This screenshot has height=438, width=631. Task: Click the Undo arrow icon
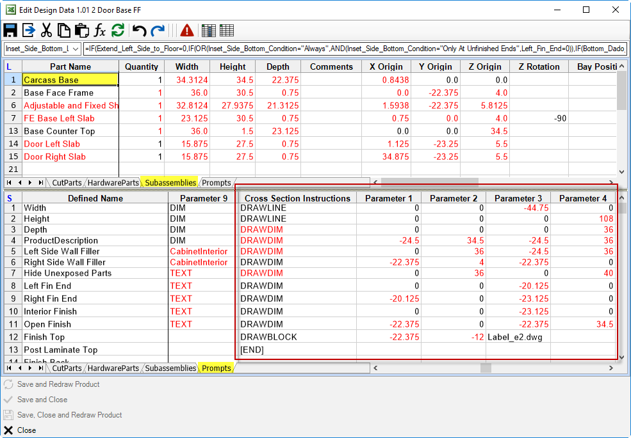pos(139,31)
